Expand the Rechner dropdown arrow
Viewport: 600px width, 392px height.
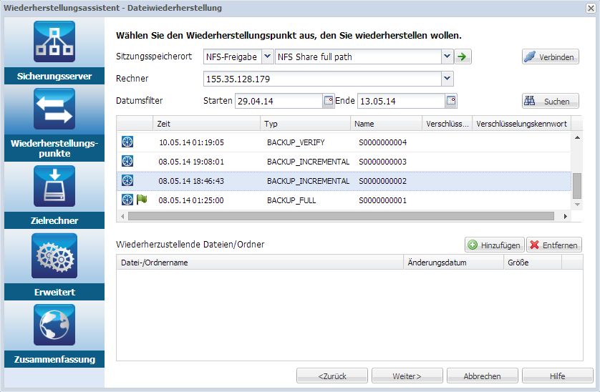447,79
